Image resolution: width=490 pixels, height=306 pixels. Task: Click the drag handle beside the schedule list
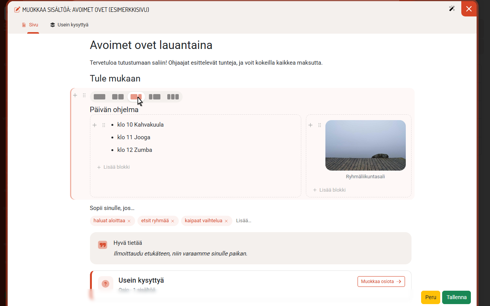pyautogui.click(x=104, y=125)
